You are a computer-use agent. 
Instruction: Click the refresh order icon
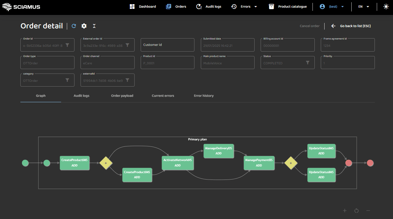[74, 26]
